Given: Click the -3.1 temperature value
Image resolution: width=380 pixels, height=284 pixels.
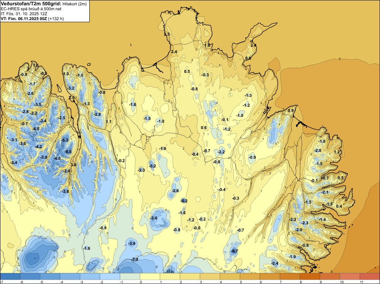Looking at the screenshot, I should (14, 140).
